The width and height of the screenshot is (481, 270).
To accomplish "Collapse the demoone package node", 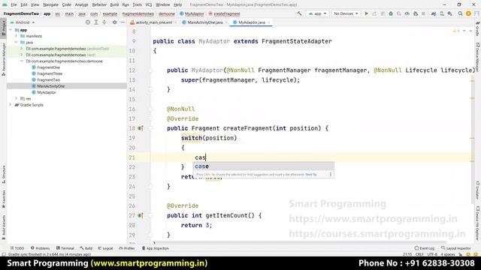I will tap(22, 61).
